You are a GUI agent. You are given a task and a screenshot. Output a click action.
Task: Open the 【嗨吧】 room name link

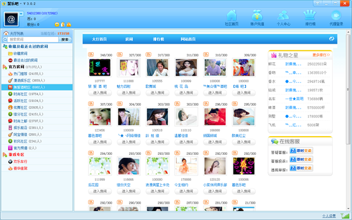pos(239,86)
